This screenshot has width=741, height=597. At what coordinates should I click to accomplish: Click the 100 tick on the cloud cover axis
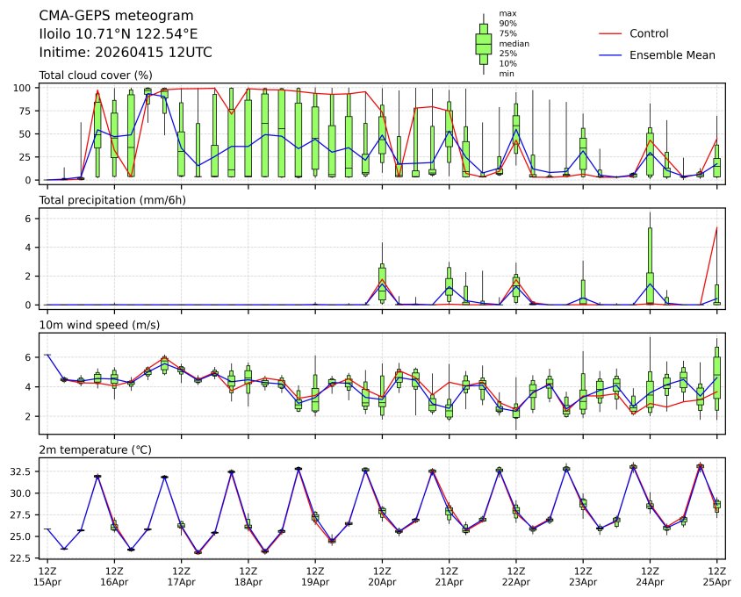(x=24, y=88)
